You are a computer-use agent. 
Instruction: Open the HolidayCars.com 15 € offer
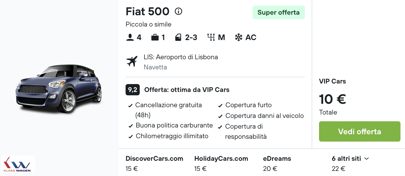pyautogui.click(x=221, y=164)
